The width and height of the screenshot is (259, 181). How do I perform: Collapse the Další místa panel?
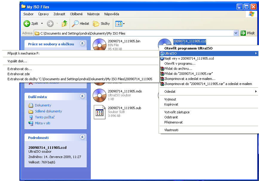tap(82, 96)
